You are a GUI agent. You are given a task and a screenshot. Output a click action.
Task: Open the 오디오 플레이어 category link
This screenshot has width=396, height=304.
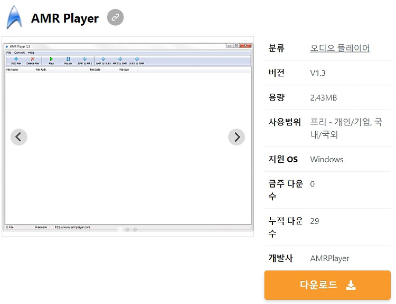[x=340, y=48]
